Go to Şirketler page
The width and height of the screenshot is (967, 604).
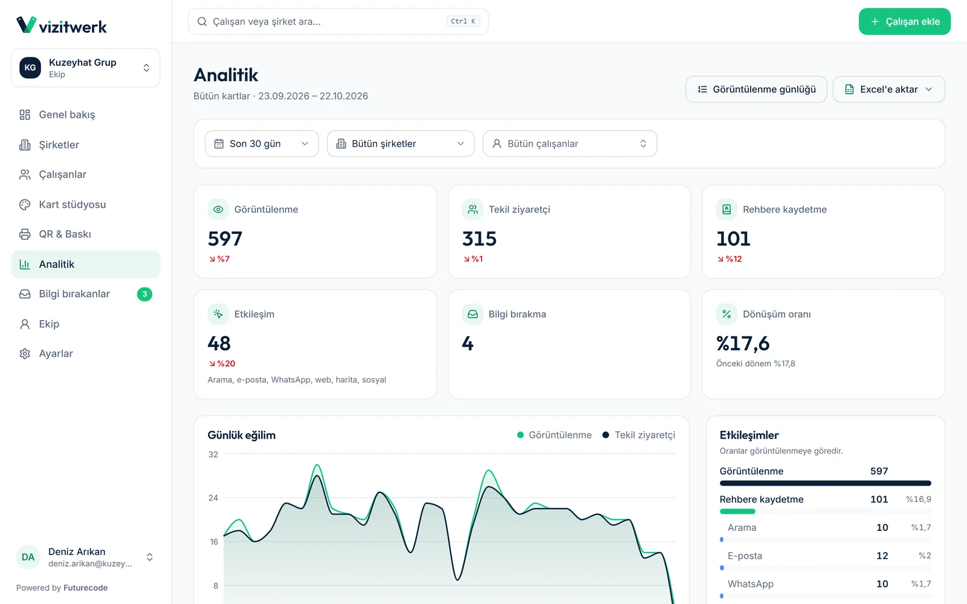point(85,145)
